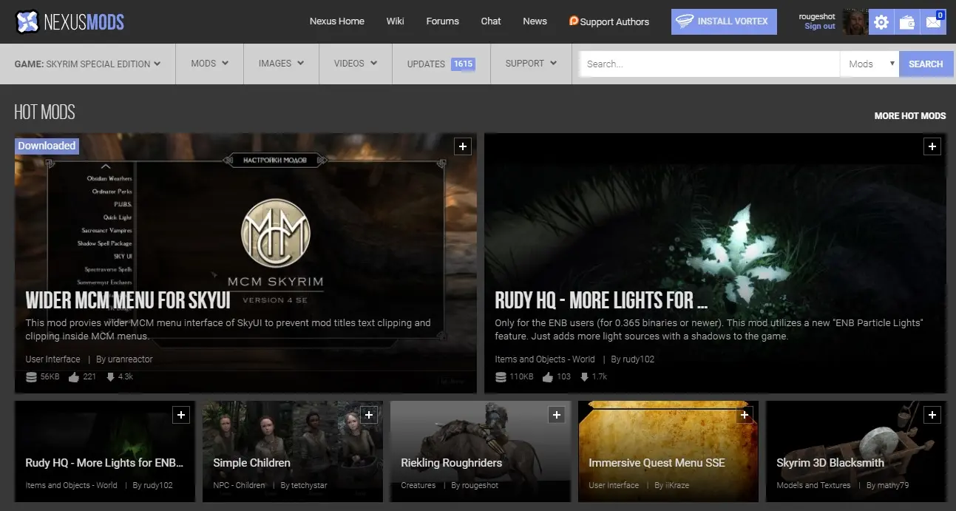Go to Nexus Home
The height and width of the screenshot is (511, 956).
pos(336,21)
